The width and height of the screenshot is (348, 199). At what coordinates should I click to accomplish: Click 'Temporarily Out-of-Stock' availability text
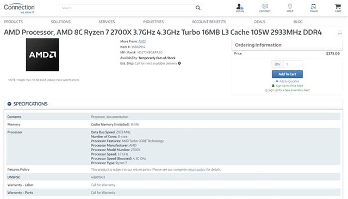pyautogui.click(x=157, y=58)
